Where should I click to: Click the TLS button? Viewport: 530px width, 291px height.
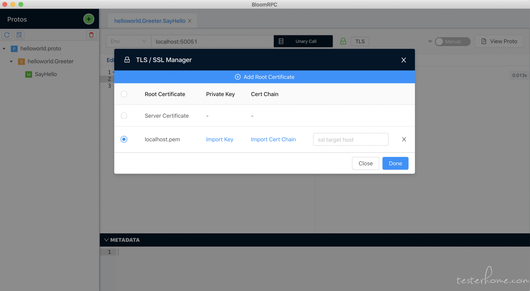pos(360,41)
